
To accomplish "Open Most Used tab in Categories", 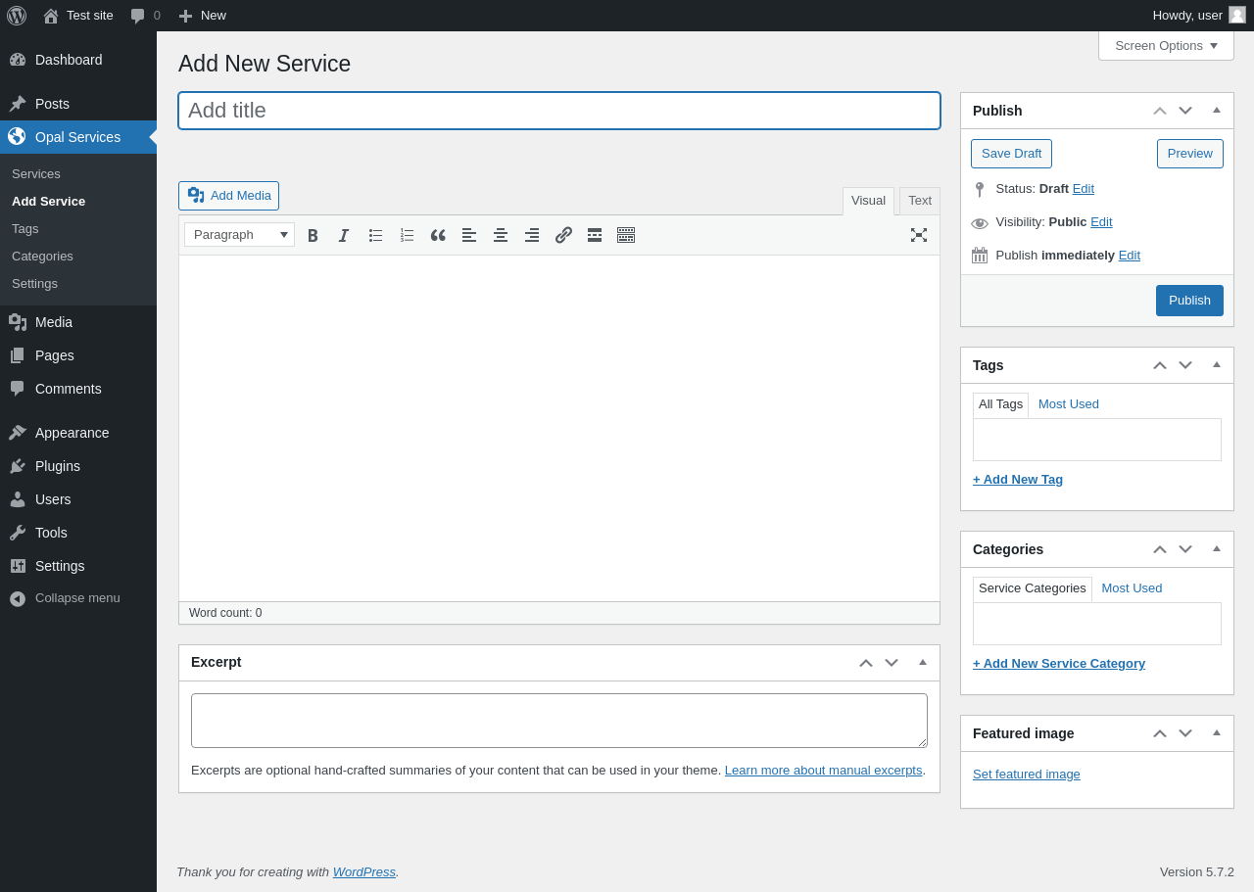I will 1132,588.
